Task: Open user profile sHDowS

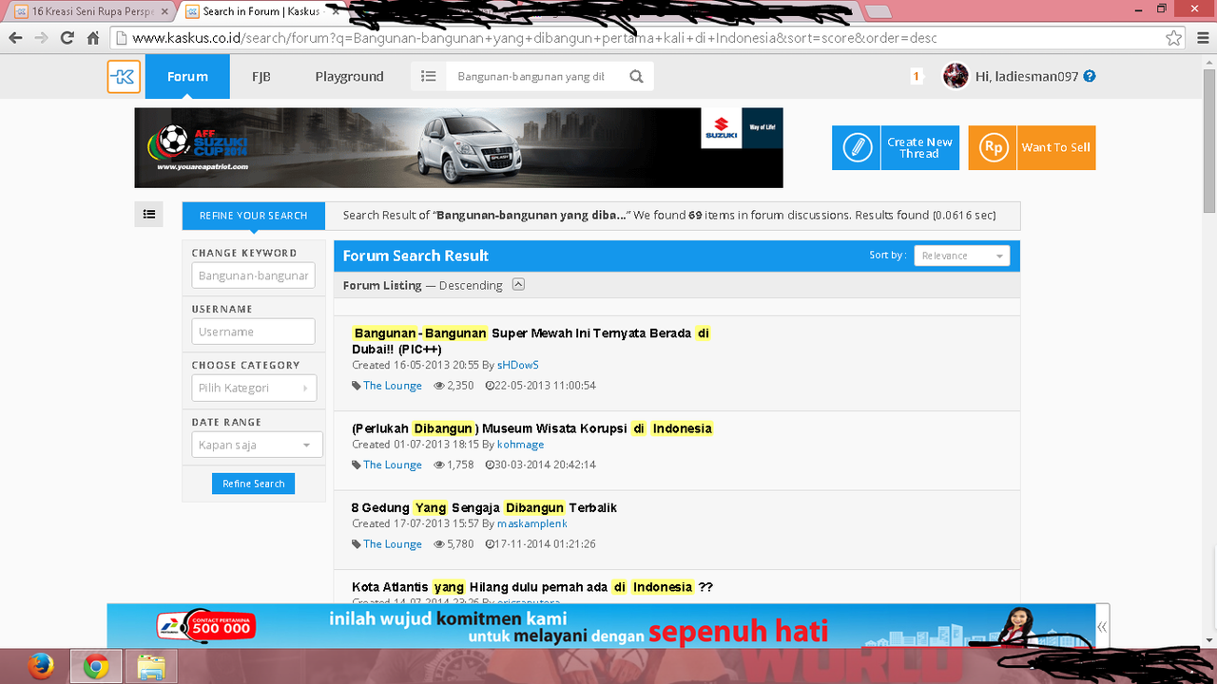Action: [x=518, y=365]
